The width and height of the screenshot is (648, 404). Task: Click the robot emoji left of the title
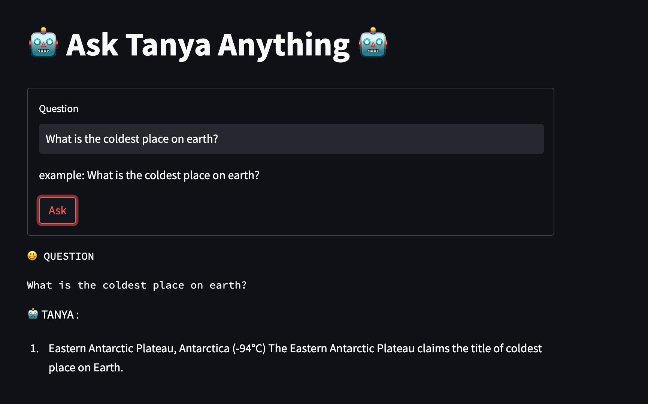tap(43, 43)
